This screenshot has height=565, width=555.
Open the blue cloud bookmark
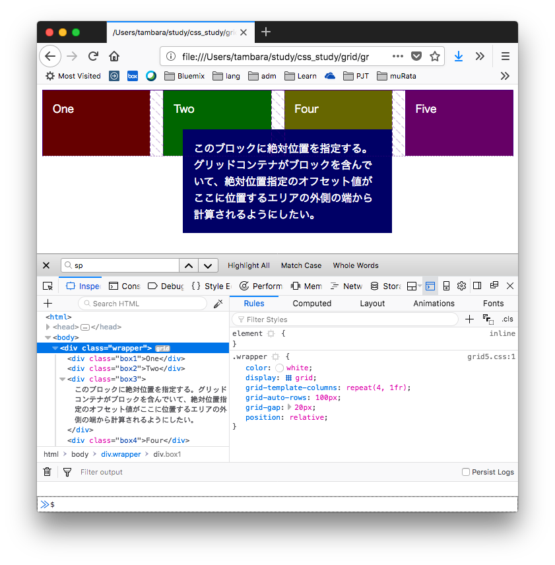pyautogui.click(x=330, y=76)
